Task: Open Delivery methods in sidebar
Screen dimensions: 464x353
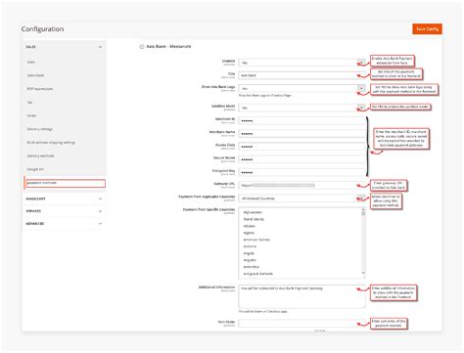Action: tap(40, 155)
